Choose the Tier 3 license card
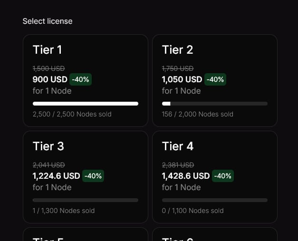 coord(86,177)
